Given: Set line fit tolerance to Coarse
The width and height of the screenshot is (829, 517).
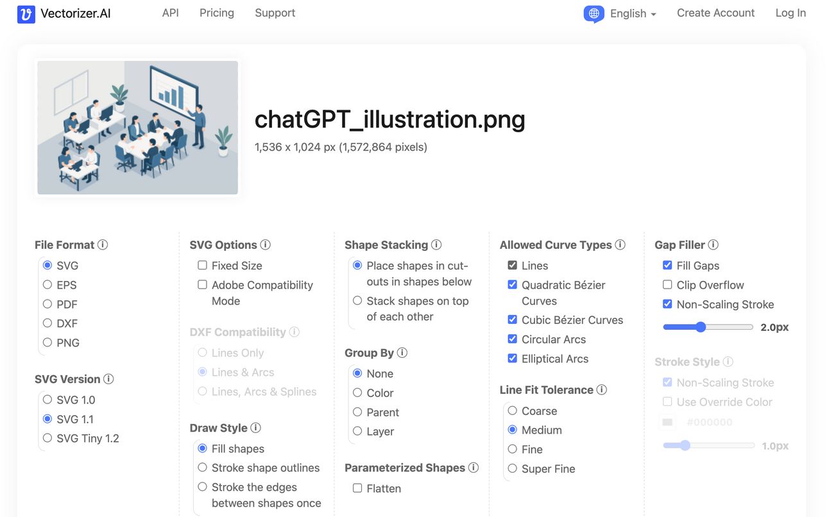Looking at the screenshot, I should (x=512, y=410).
